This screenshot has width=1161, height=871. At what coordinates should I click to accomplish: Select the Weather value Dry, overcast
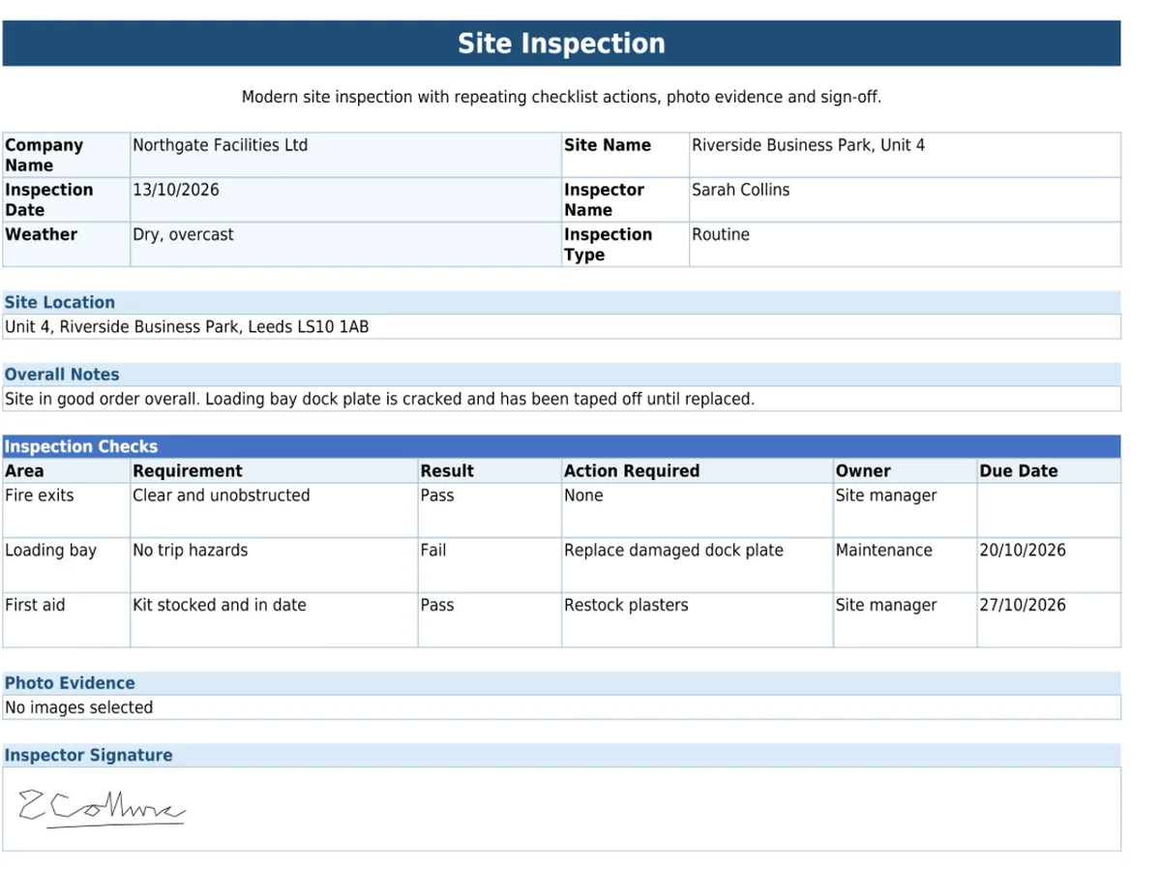345,244
